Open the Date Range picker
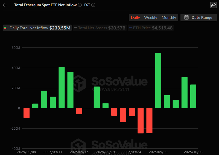The image size is (219, 155). pyautogui.click(x=198, y=17)
